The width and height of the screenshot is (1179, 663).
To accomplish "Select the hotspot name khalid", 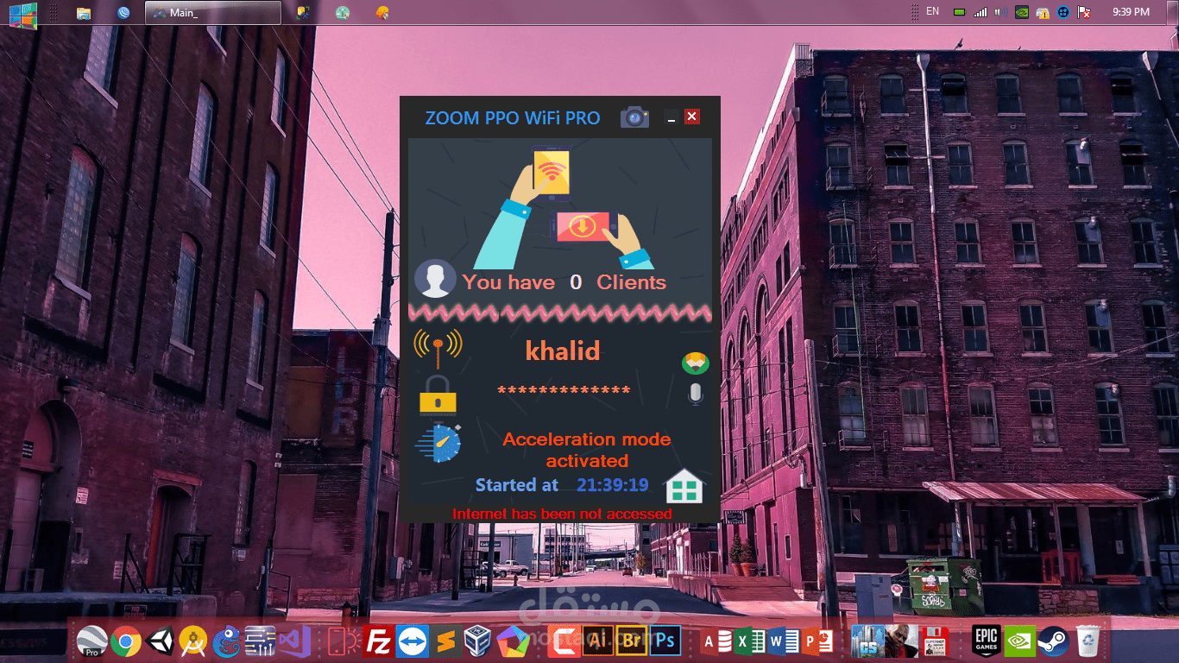I will tap(563, 350).
